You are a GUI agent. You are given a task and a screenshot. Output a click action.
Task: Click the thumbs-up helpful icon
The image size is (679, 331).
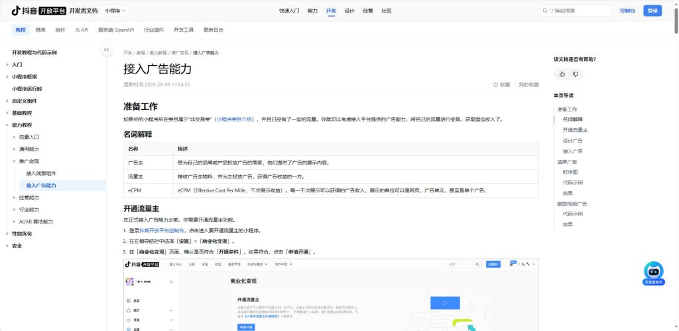point(562,74)
